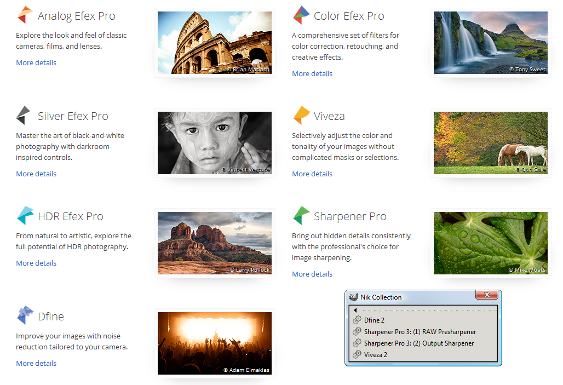
Task: Click the plugin gear icon beside Dfine 2
Action: point(357,320)
